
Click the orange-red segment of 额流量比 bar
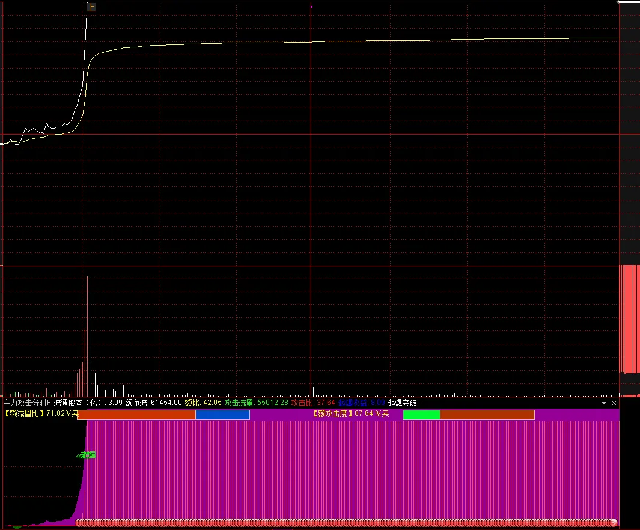pos(136,415)
